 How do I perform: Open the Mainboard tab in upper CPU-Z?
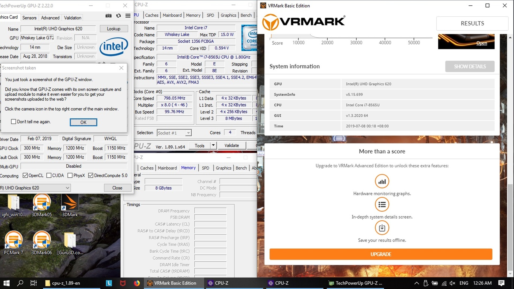point(172,15)
